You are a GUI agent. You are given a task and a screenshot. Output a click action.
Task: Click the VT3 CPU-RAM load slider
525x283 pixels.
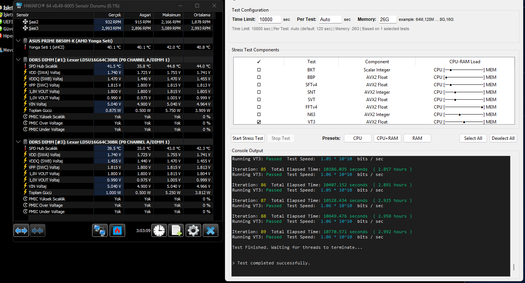[x=464, y=122]
